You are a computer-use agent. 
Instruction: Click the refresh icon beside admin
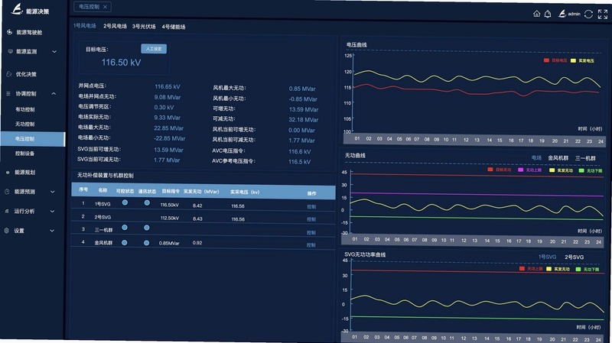(588, 15)
